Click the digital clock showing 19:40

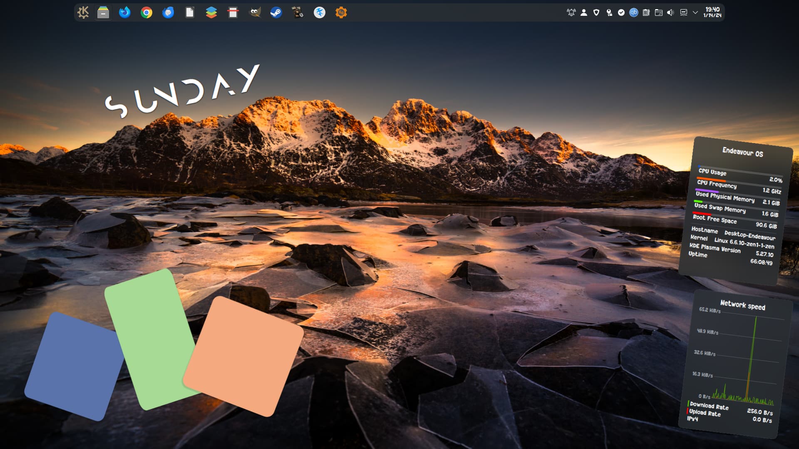[712, 12]
